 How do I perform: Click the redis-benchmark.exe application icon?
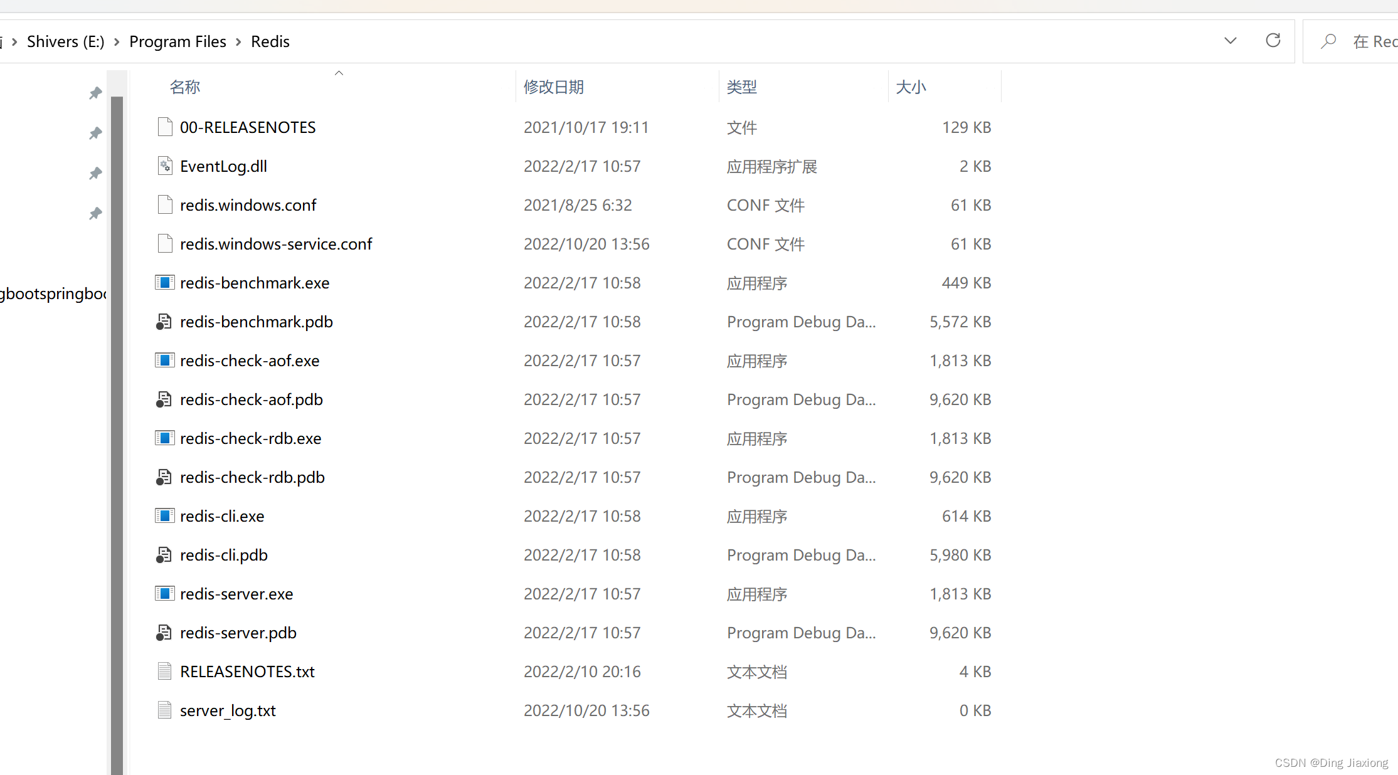coord(165,282)
